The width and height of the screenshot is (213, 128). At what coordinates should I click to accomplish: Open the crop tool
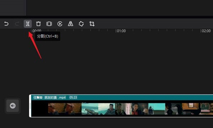coord(92,24)
